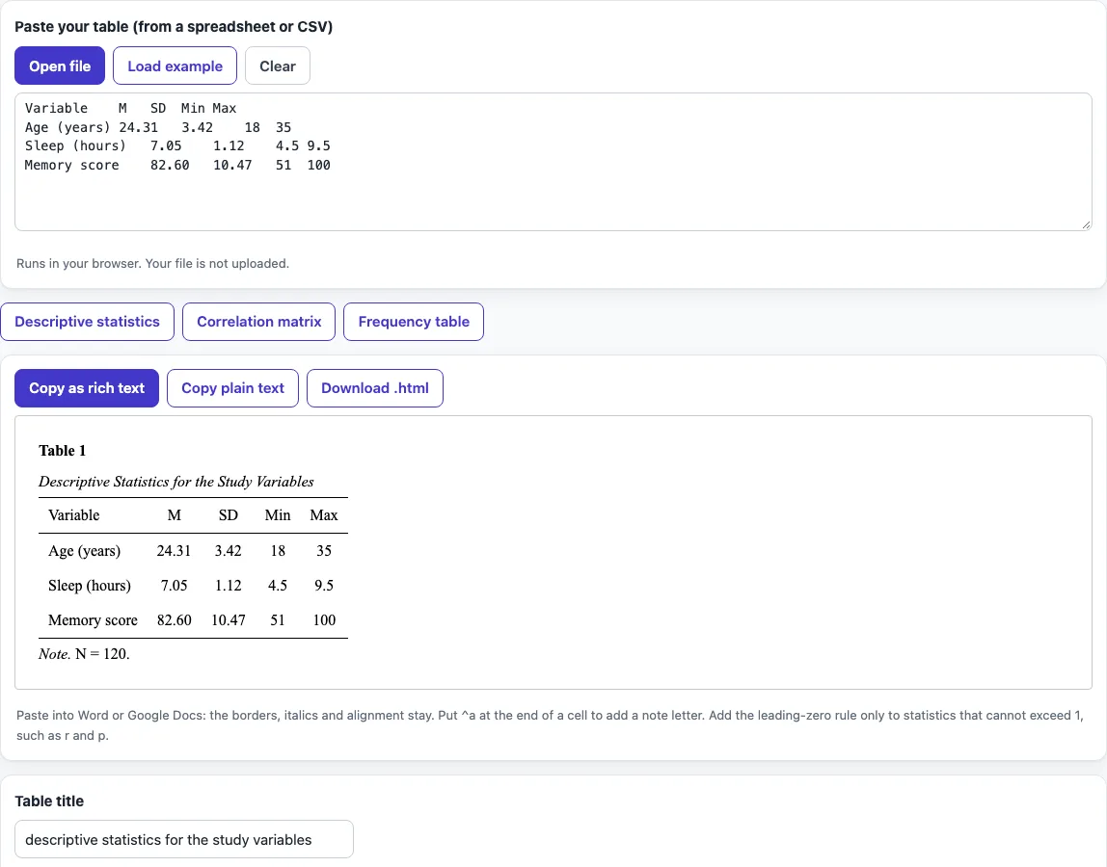Copy the table as plain text
The width and height of the screenshot is (1107, 867).
tap(233, 388)
